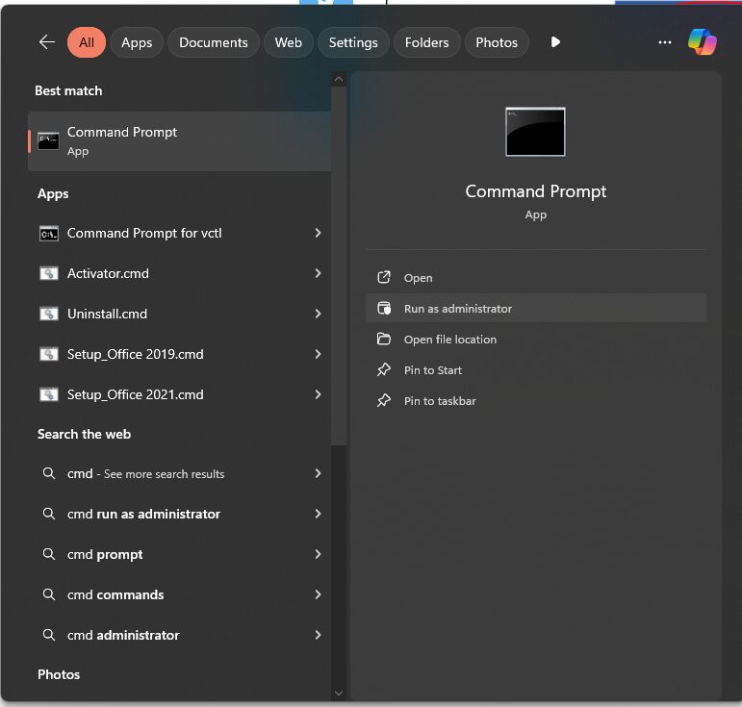Expand the chevron next to Setup_Office 2019.cmd
742x707 pixels.
(x=318, y=354)
